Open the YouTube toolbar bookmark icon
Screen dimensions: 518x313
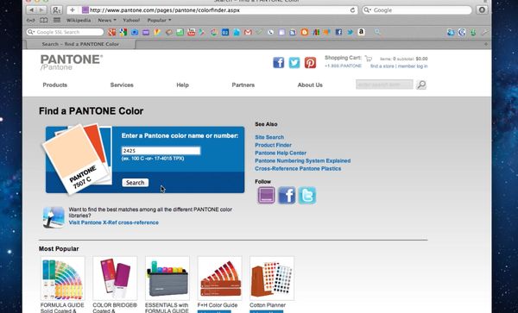[191, 32]
